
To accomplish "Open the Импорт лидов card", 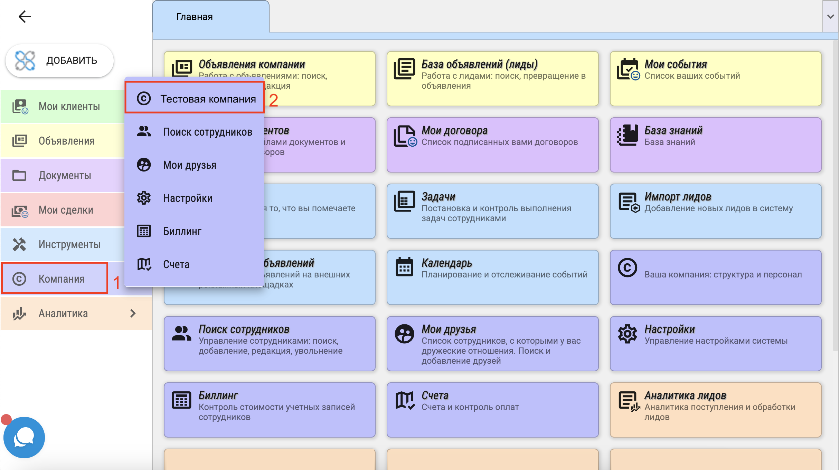I will coord(716,211).
